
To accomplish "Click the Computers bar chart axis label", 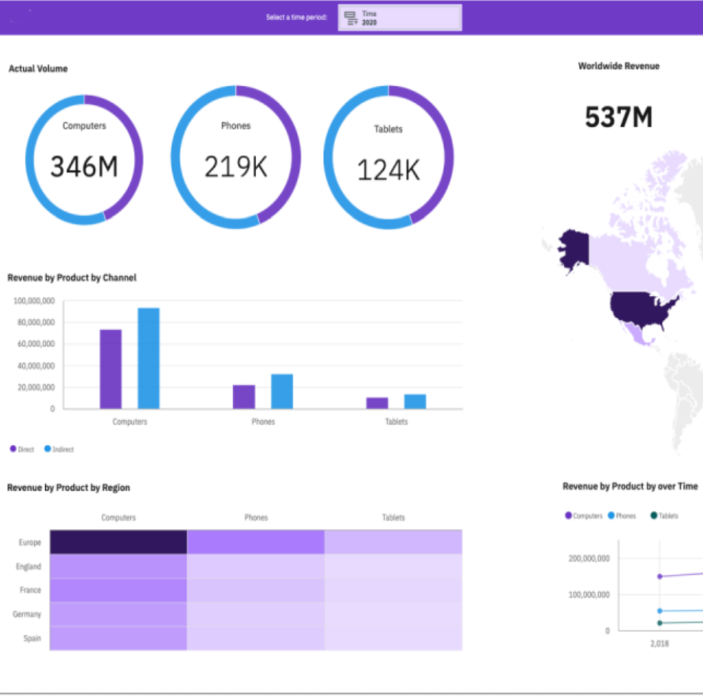I will (129, 422).
